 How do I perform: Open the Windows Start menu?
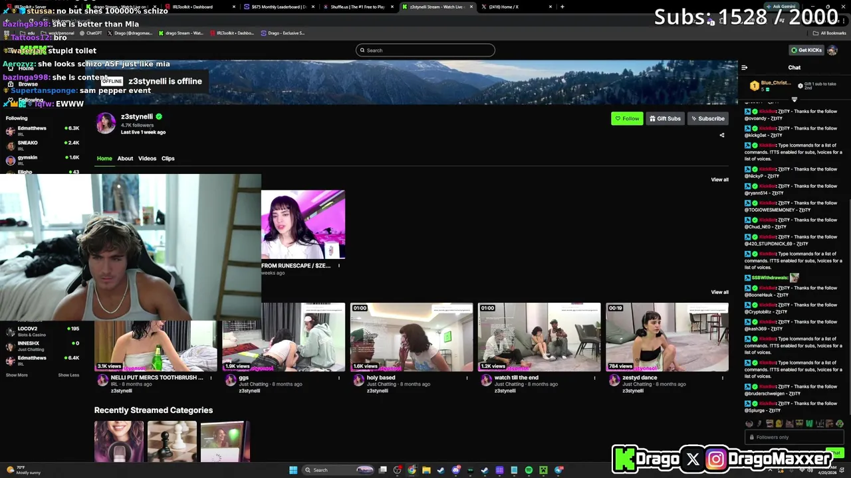[293, 470]
